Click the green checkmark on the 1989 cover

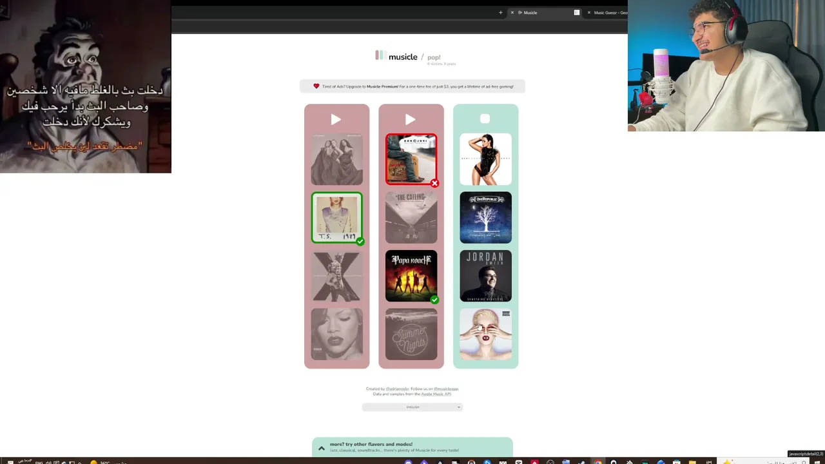[x=360, y=242]
